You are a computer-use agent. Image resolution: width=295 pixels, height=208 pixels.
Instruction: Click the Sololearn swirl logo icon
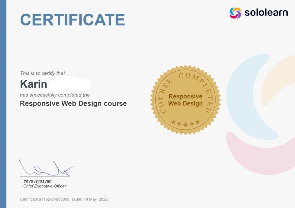(x=235, y=13)
